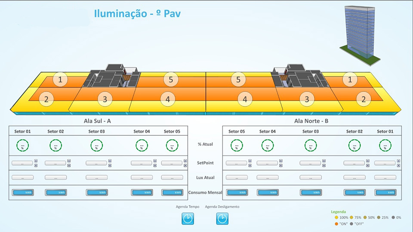Click the building 3D model icon
413x232 pixels.
[360, 35]
